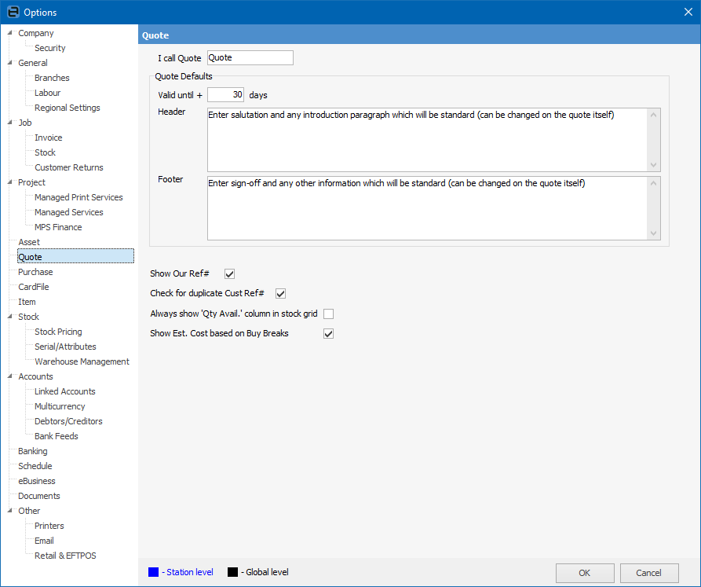Disable Show Est. Cost based on Buy Breaks
701x587 pixels.
click(329, 334)
